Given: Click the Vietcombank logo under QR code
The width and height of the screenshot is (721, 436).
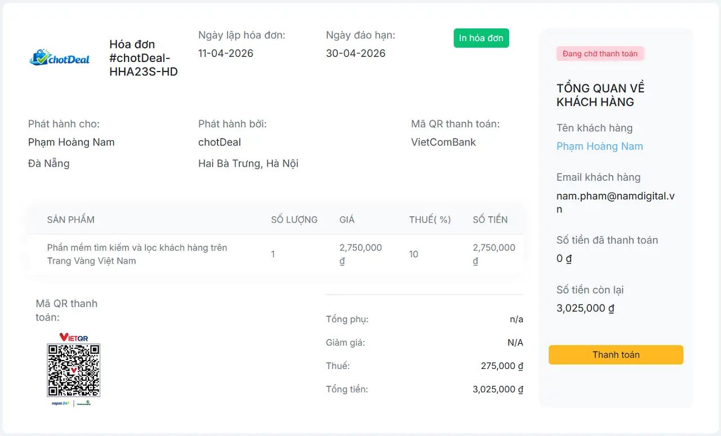Looking at the screenshot, I should (x=84, y=403).
